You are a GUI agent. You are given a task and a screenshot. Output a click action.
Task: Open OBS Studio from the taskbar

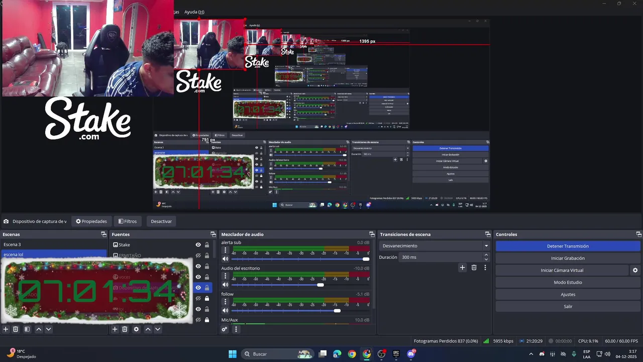coord(381,354)
